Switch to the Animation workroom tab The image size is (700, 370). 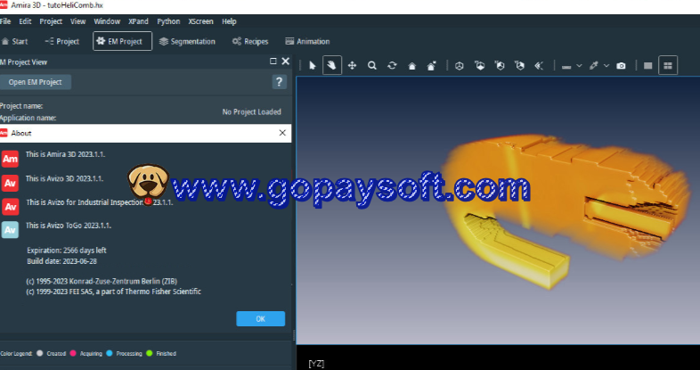pyautogui.click(x=307, y=42)
